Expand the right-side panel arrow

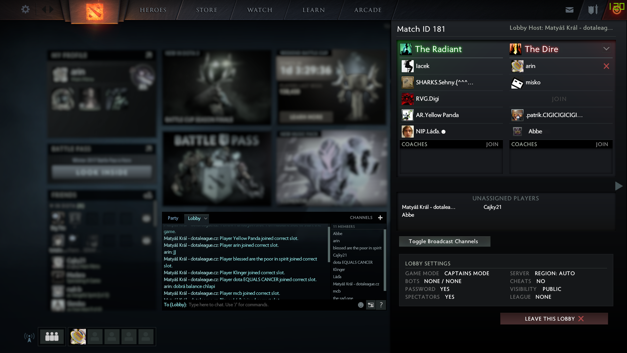(619, 186)
